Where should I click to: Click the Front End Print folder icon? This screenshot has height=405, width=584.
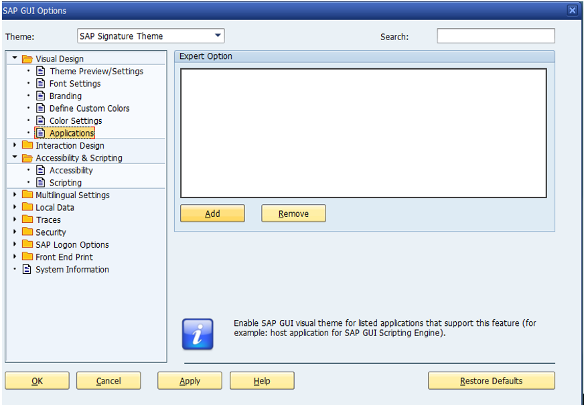coord(27,256)
